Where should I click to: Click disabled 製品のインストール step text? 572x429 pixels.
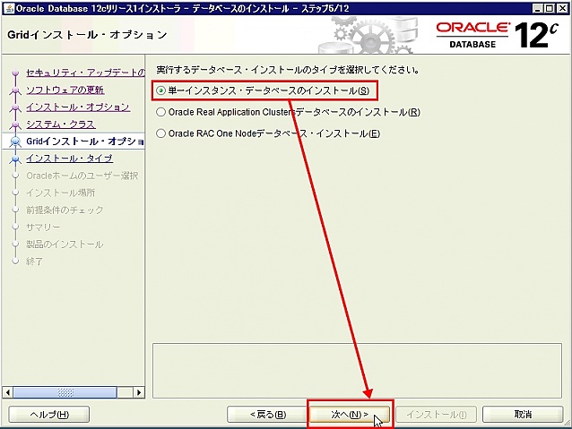[x=65, y=245]
